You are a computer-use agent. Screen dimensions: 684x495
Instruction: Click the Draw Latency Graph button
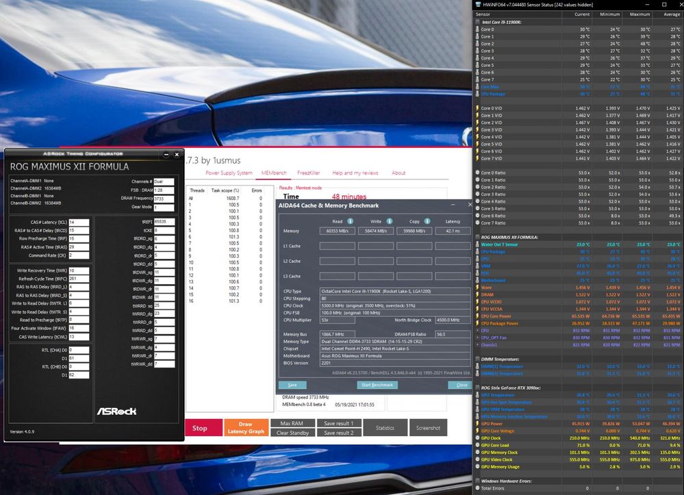point(246,428)
